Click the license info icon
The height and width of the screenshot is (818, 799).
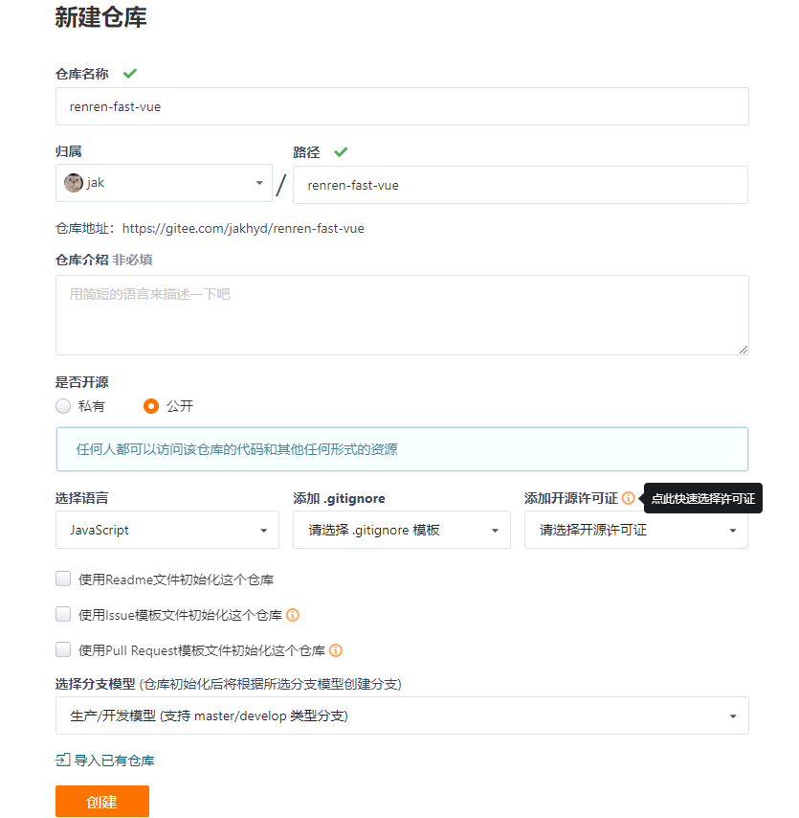629,498
